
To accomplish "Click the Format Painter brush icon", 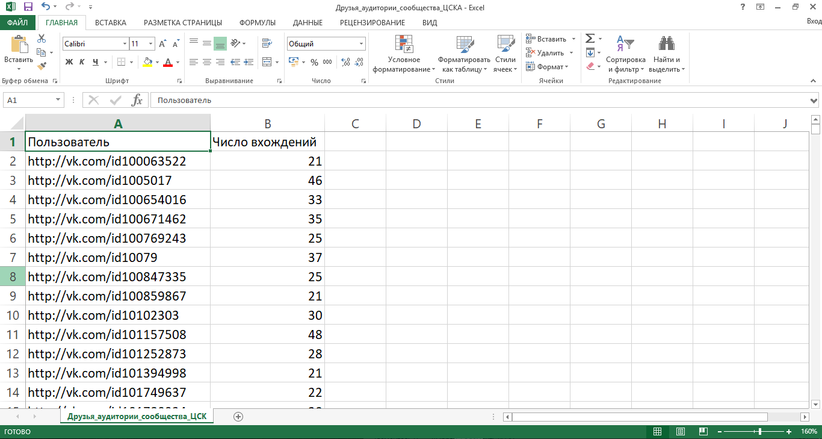I will (42, 66).
